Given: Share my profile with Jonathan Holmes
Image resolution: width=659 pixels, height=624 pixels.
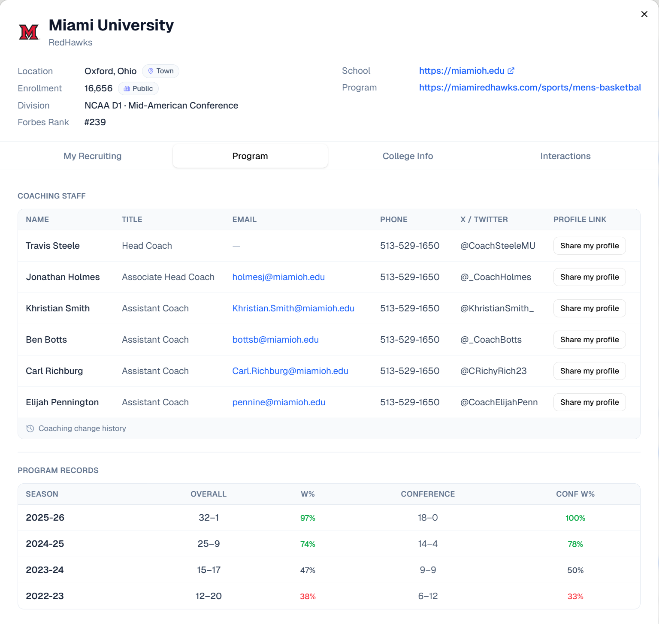Looking at the screenshot, I should (589, 277).
